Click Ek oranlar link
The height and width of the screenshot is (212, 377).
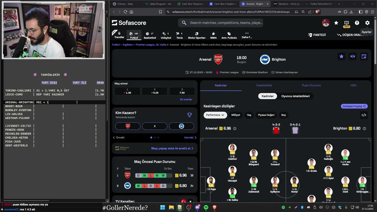186,100
